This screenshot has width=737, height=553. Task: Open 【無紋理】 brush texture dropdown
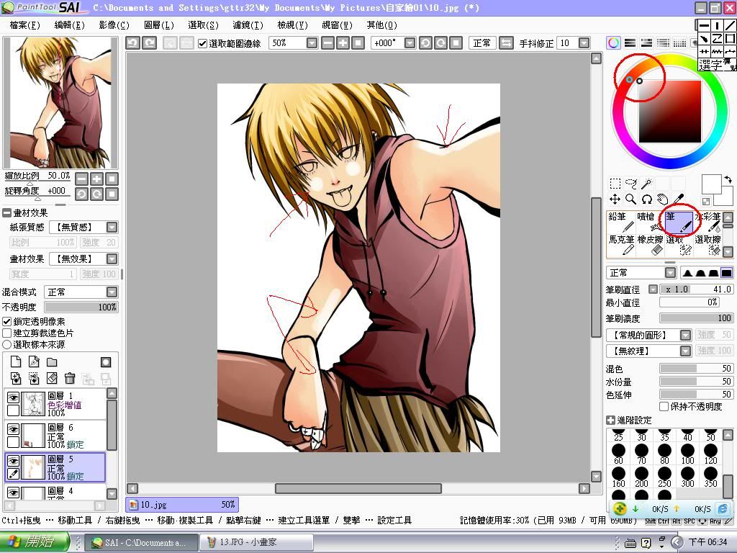(x=686, y=351)
